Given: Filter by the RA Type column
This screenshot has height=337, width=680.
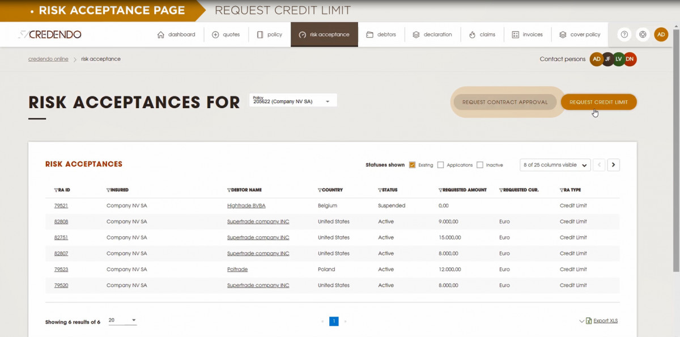Looking at the screenshot, I should coord(561,190).
